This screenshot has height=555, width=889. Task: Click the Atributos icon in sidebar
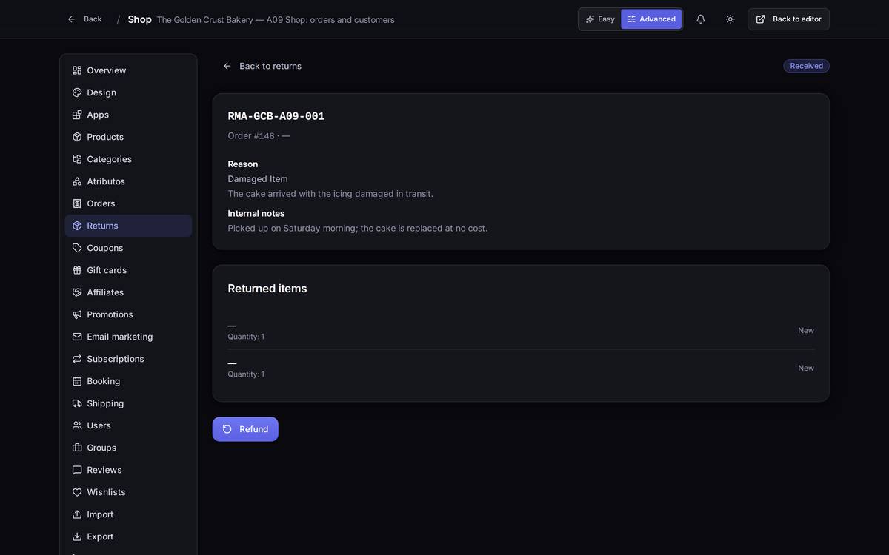coord(77,181)
